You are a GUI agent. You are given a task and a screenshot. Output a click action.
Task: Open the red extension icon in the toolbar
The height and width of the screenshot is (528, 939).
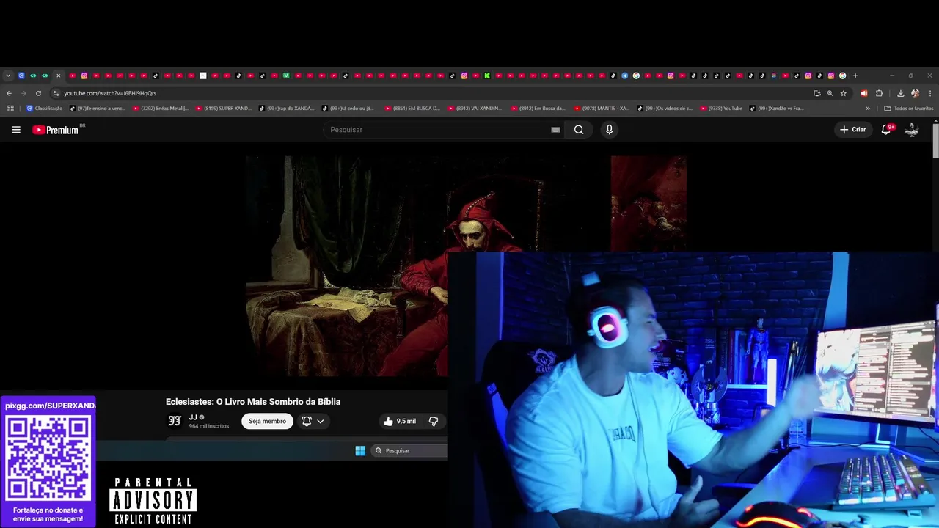pos(863,93)
